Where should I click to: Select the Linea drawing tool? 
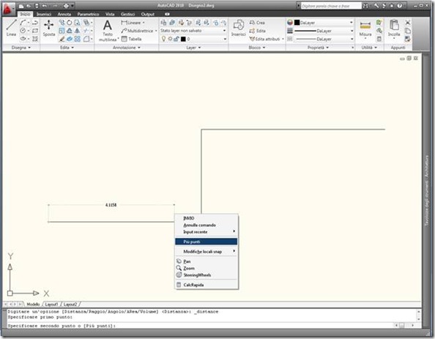click(x=11, y=28)
